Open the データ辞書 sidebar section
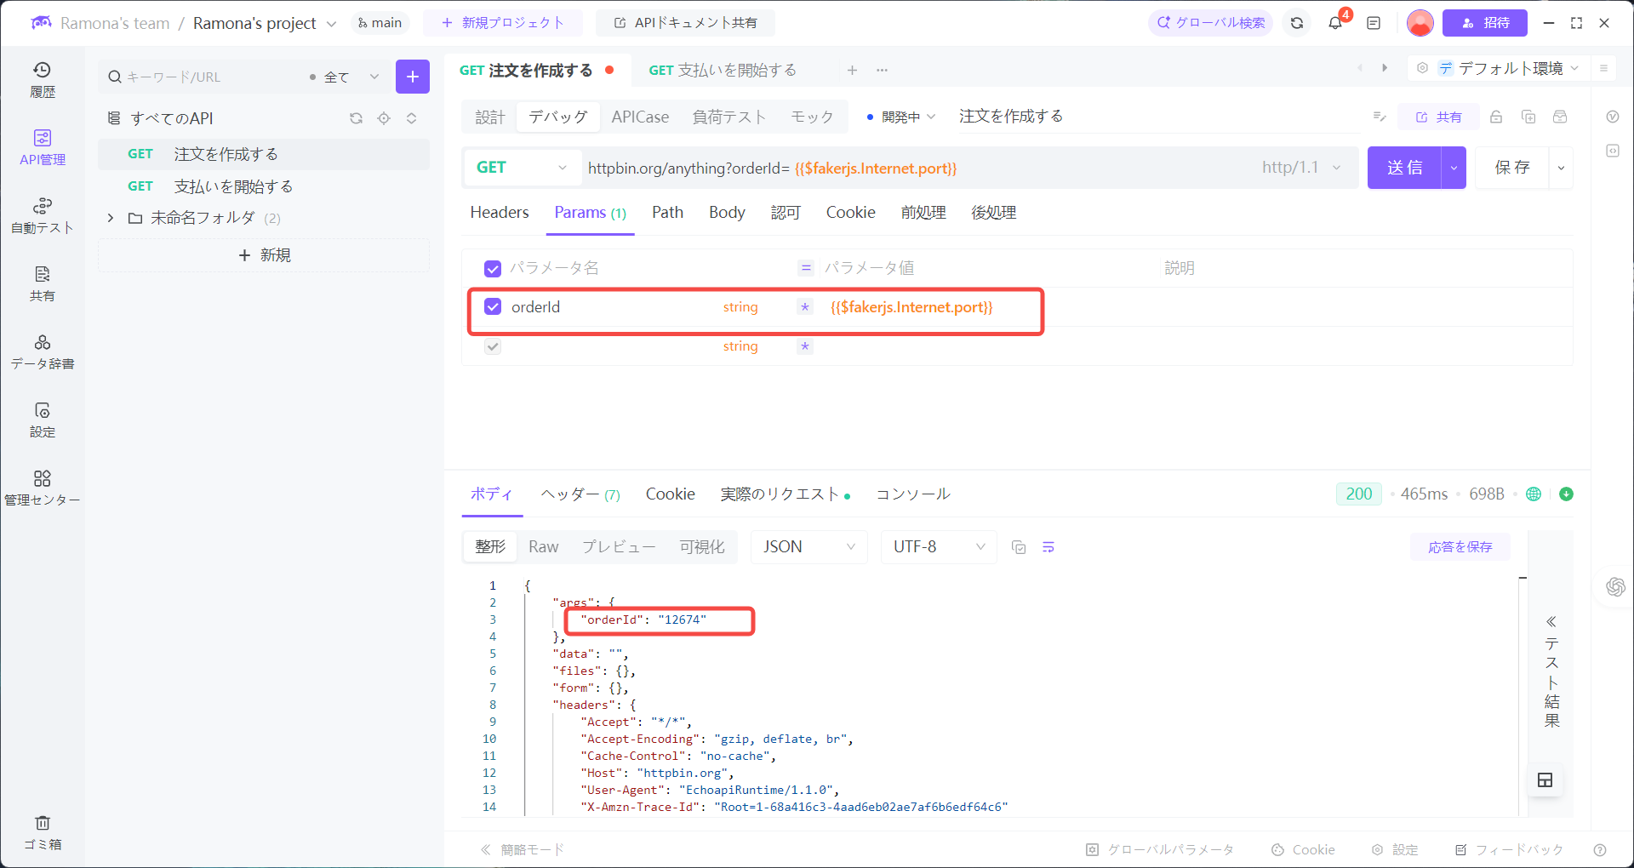The width and height of the screenshot is (1634, 868). 43,351
